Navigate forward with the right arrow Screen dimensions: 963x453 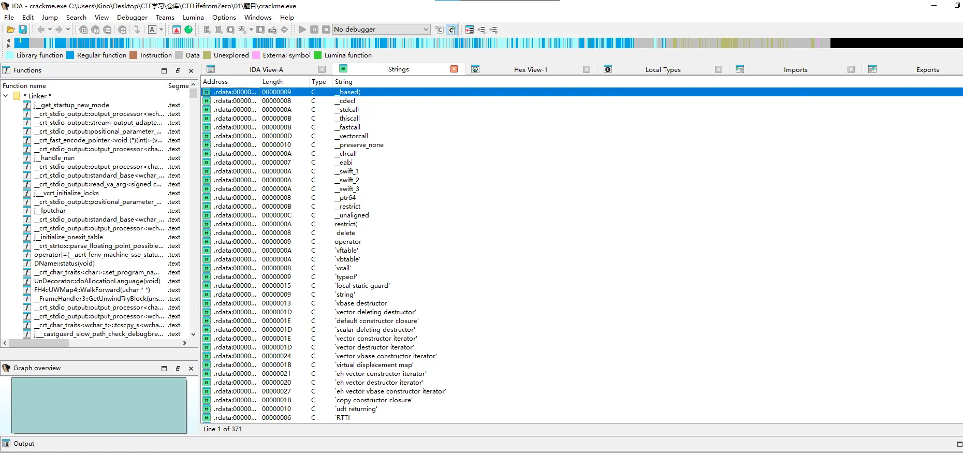point(59,30)
